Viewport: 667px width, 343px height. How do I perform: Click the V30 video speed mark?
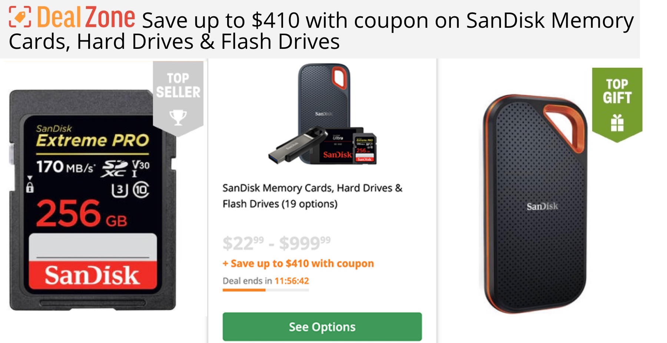click(141, 167)
